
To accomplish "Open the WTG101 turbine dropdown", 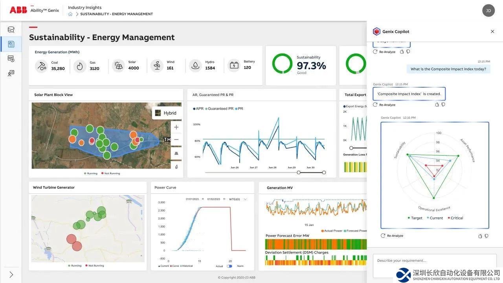I will (238, 199).
